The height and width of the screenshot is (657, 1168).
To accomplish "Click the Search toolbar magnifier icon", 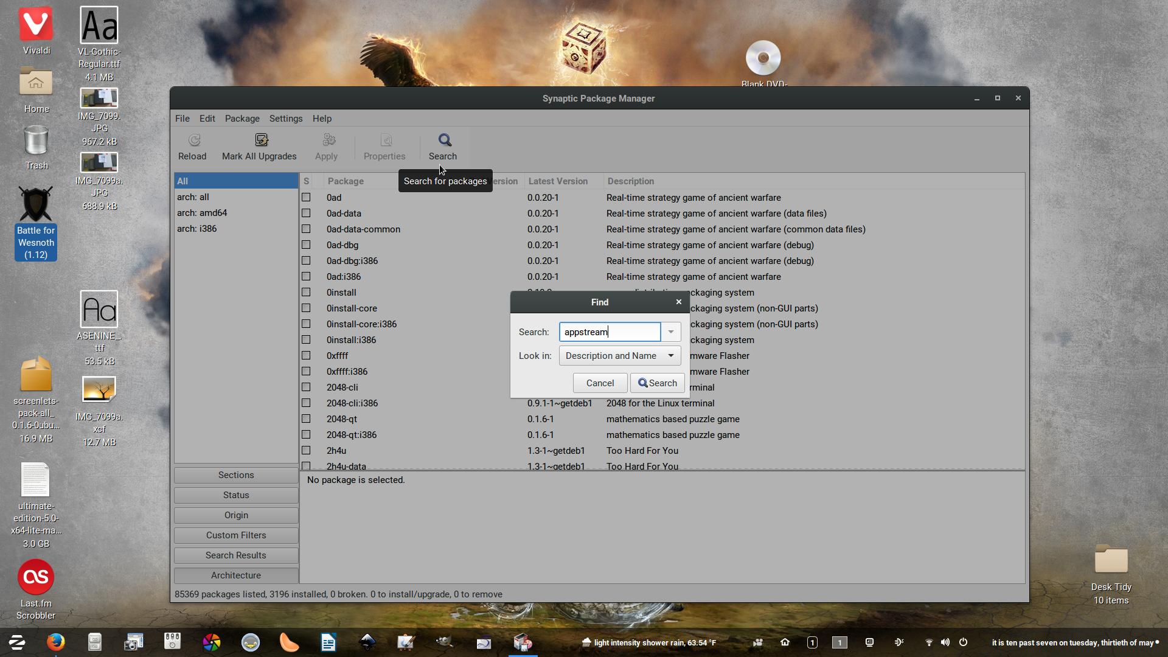I will coord(445,141).
